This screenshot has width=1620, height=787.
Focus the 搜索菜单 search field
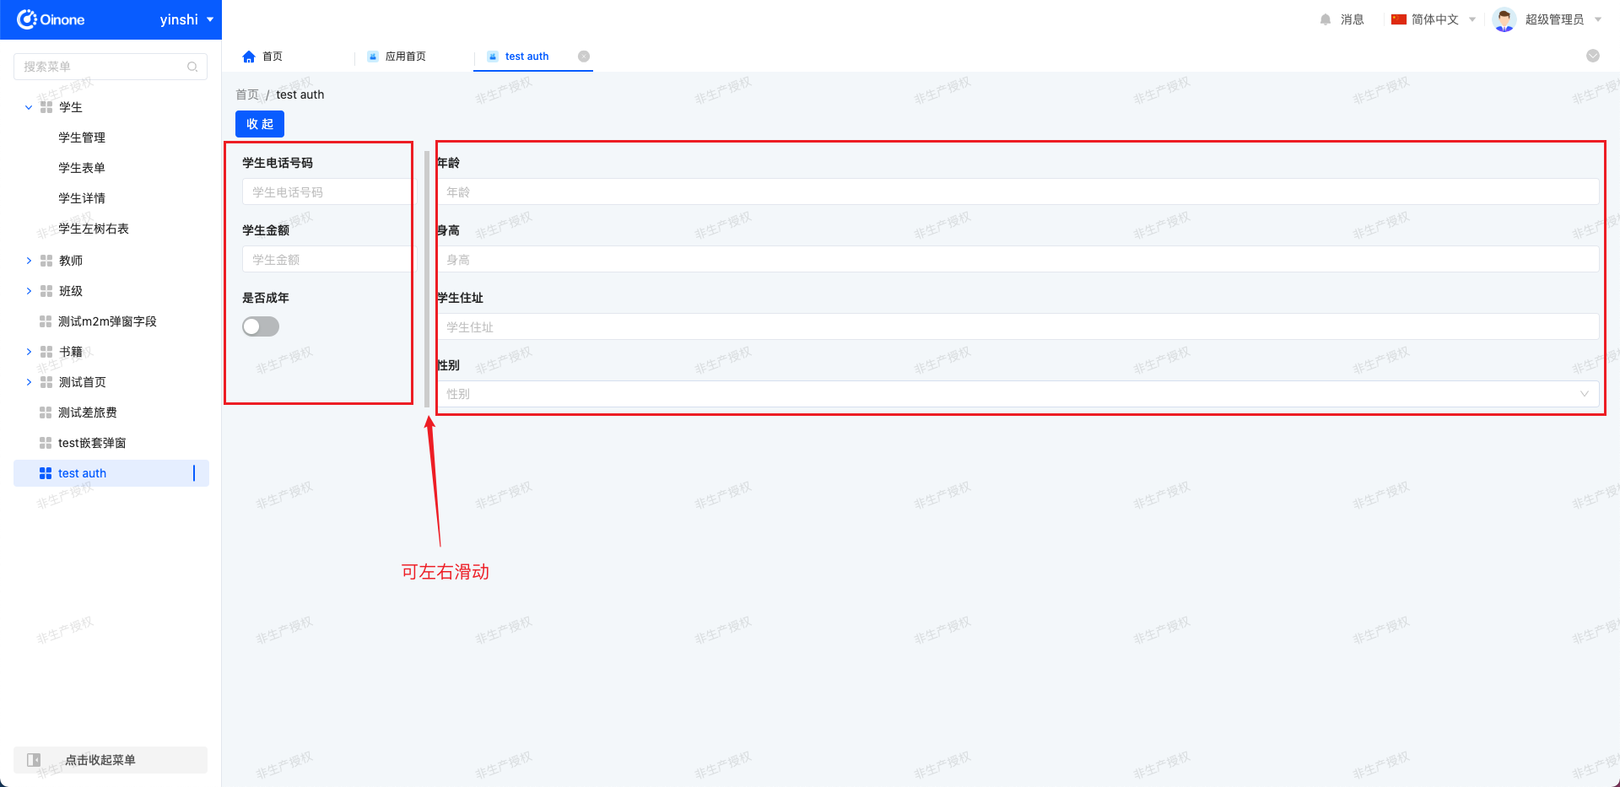[x=111, y=67]
